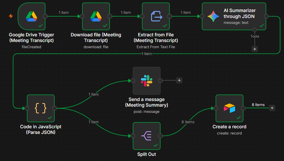Click the Split Out node output connector
The image size is (284, 161).
161,136
